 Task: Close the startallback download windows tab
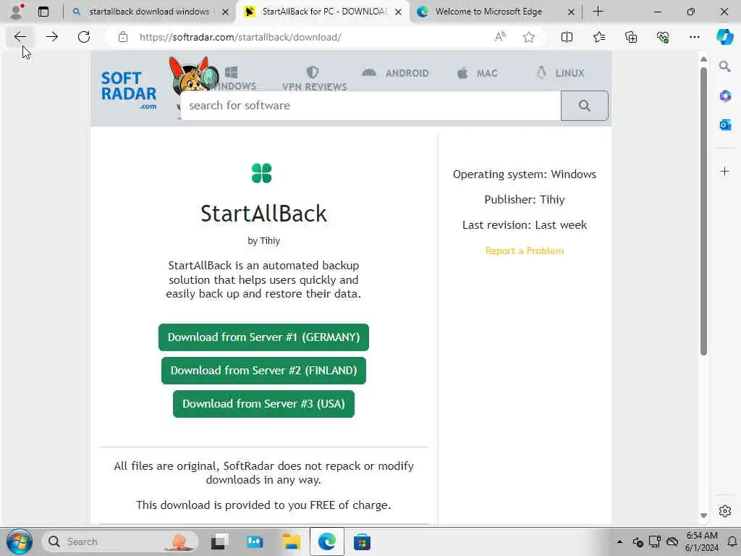coord(226,12)
